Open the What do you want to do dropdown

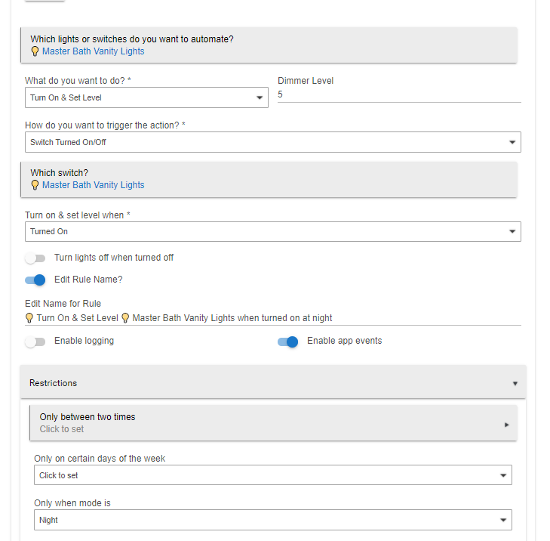[146, 97]
